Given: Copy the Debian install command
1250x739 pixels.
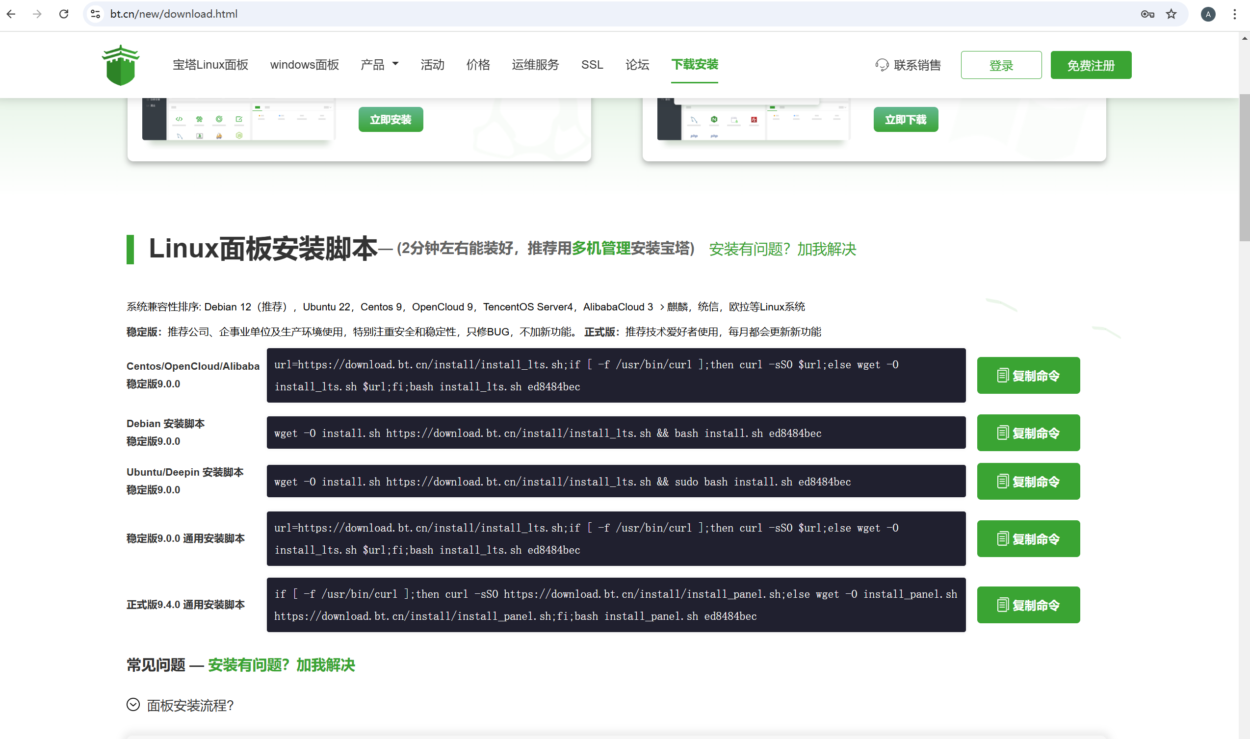Looking at the screenshot, I should click(1028, 433).
